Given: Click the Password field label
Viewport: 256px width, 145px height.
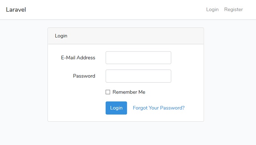Looking at the screenshot, I should coord(84,76).
